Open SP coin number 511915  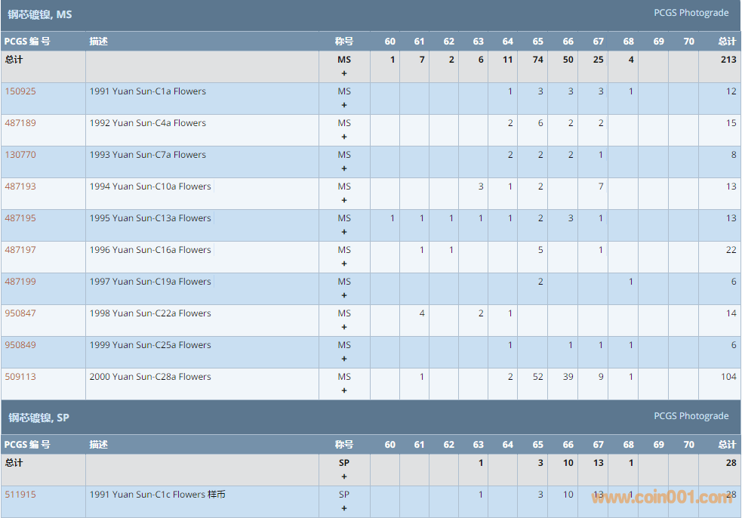click(x=20, y=495)
